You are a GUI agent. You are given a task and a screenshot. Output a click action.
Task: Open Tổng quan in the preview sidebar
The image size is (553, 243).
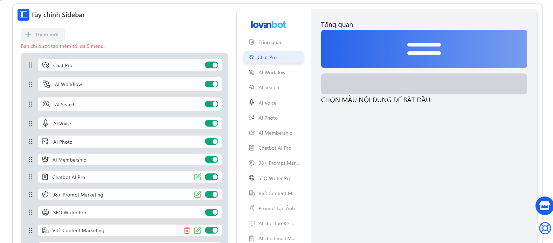(x=270, y=42)
